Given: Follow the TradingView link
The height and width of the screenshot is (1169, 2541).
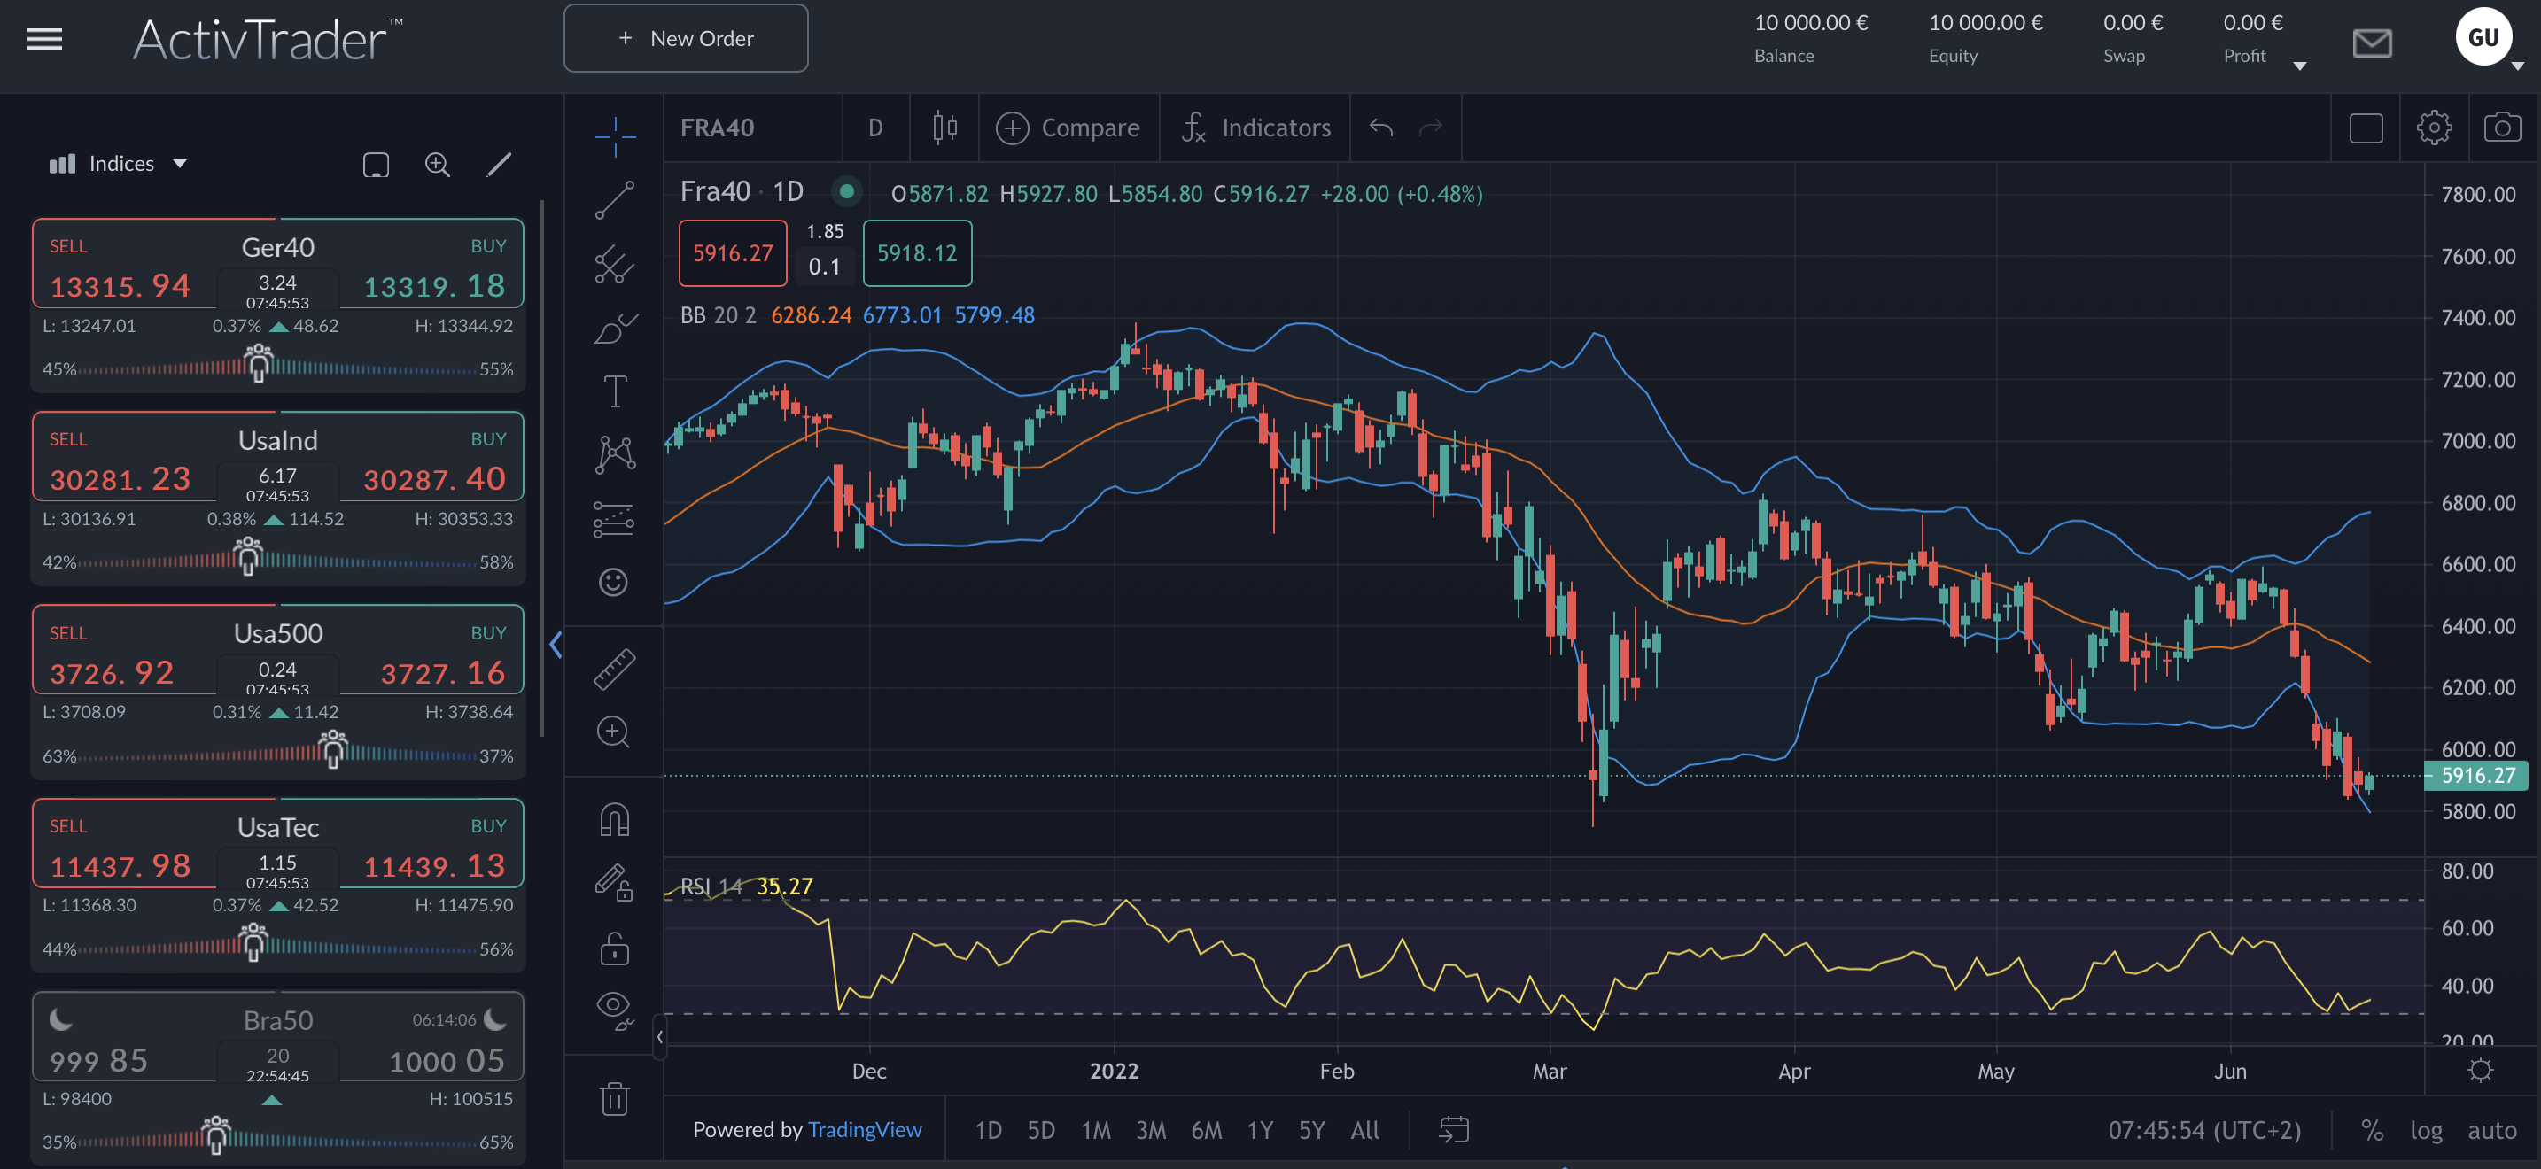Looking at the screenshot, I should click(x=864, y=1129).
